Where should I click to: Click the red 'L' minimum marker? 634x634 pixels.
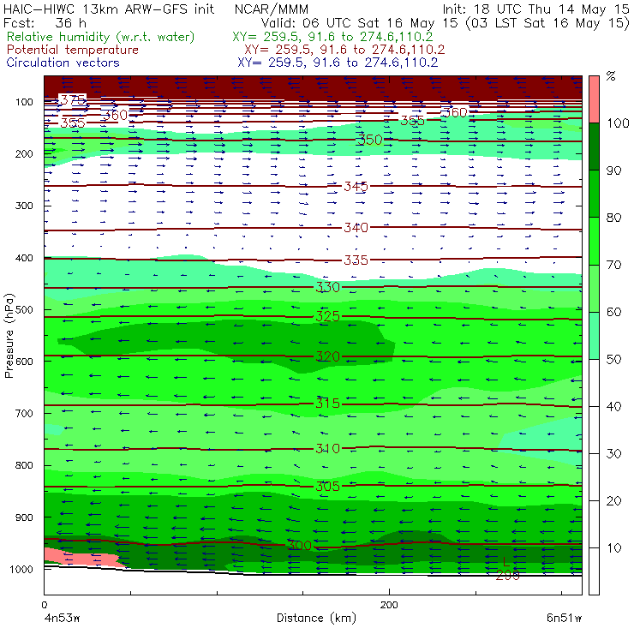tap(506, 562)
